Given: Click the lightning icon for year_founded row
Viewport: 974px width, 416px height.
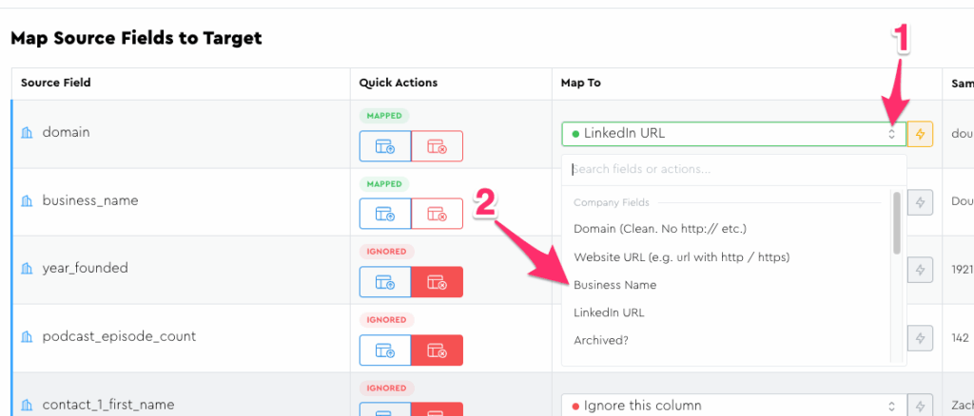Looking at the screenshot, I should 920,270.
